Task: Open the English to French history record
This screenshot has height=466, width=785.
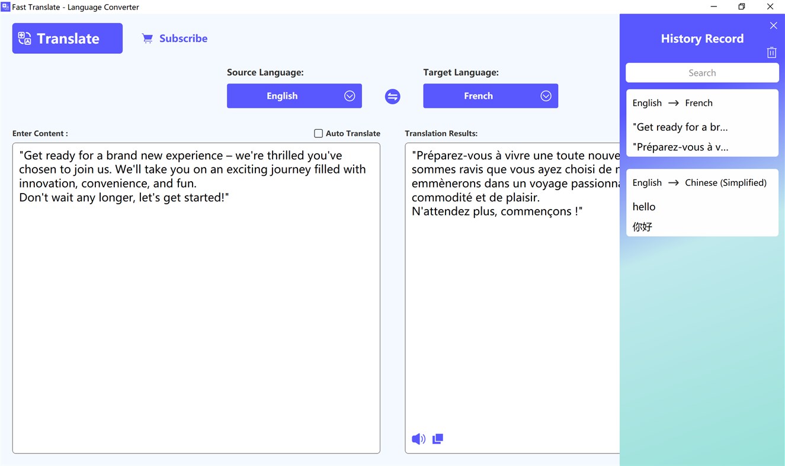Action: tap(702, 123)
